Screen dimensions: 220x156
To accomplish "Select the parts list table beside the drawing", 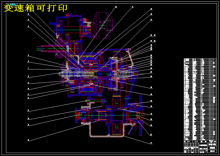I will click(200, 100).
